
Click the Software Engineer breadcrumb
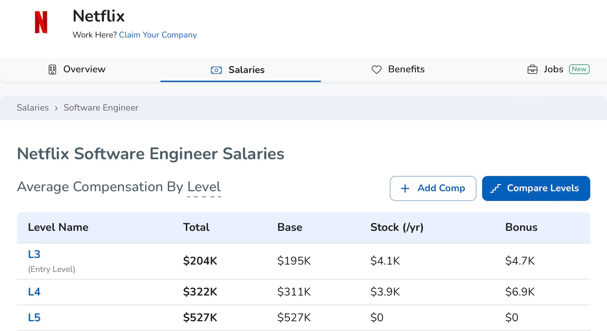pos(101,108)
